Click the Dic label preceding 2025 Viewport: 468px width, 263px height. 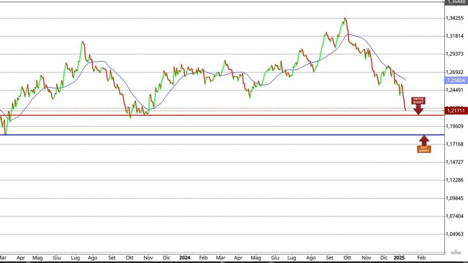click(384, 258)
